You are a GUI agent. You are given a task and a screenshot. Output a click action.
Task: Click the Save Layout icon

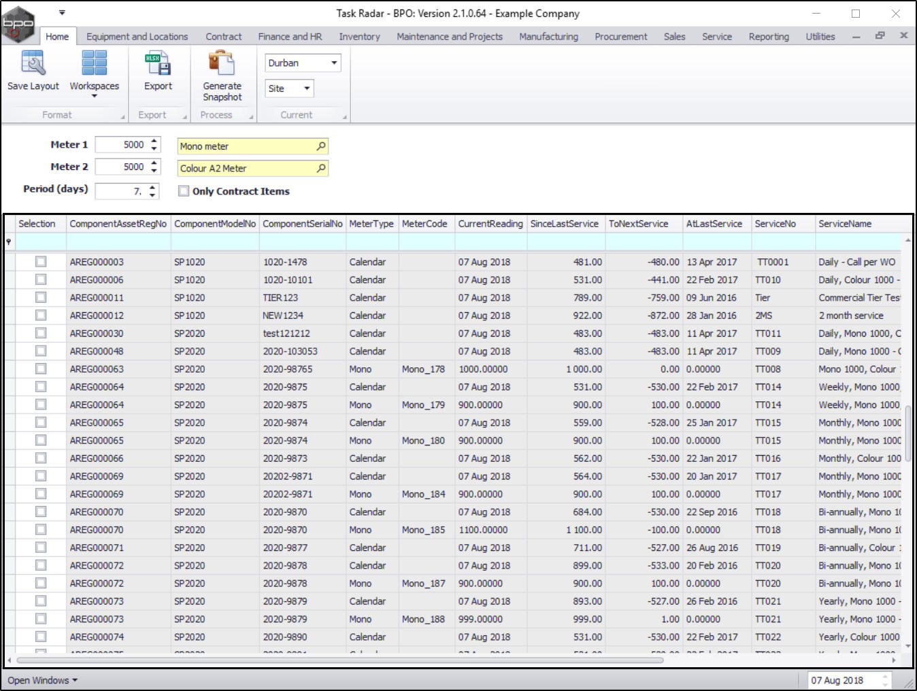coord(33,63)
